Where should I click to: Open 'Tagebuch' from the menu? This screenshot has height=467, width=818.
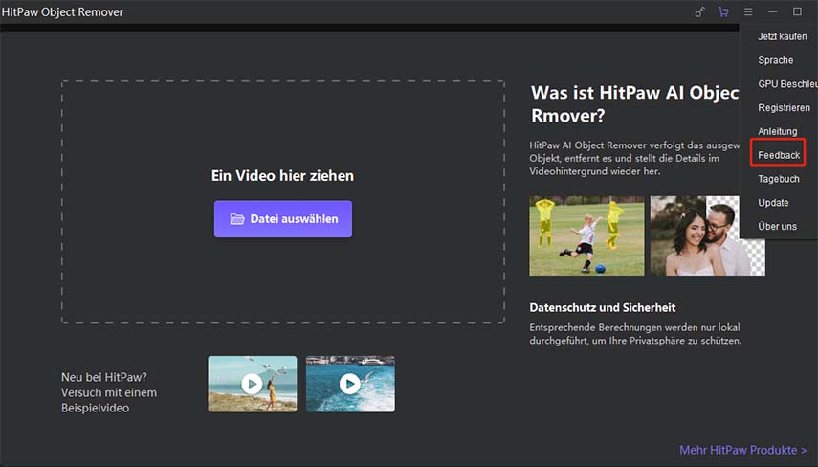(x=779, y=179)
